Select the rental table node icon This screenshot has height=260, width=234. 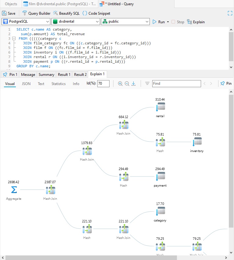click(x=160, y=106)
